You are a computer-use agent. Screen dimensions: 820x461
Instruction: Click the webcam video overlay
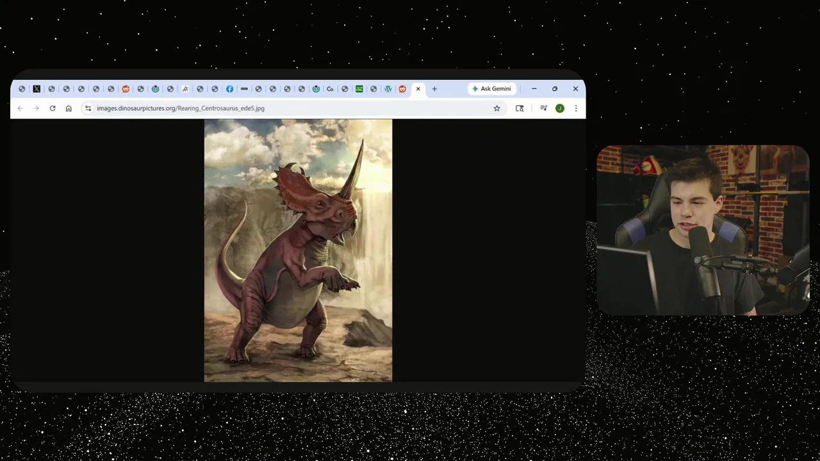click(x=703, y=230)
